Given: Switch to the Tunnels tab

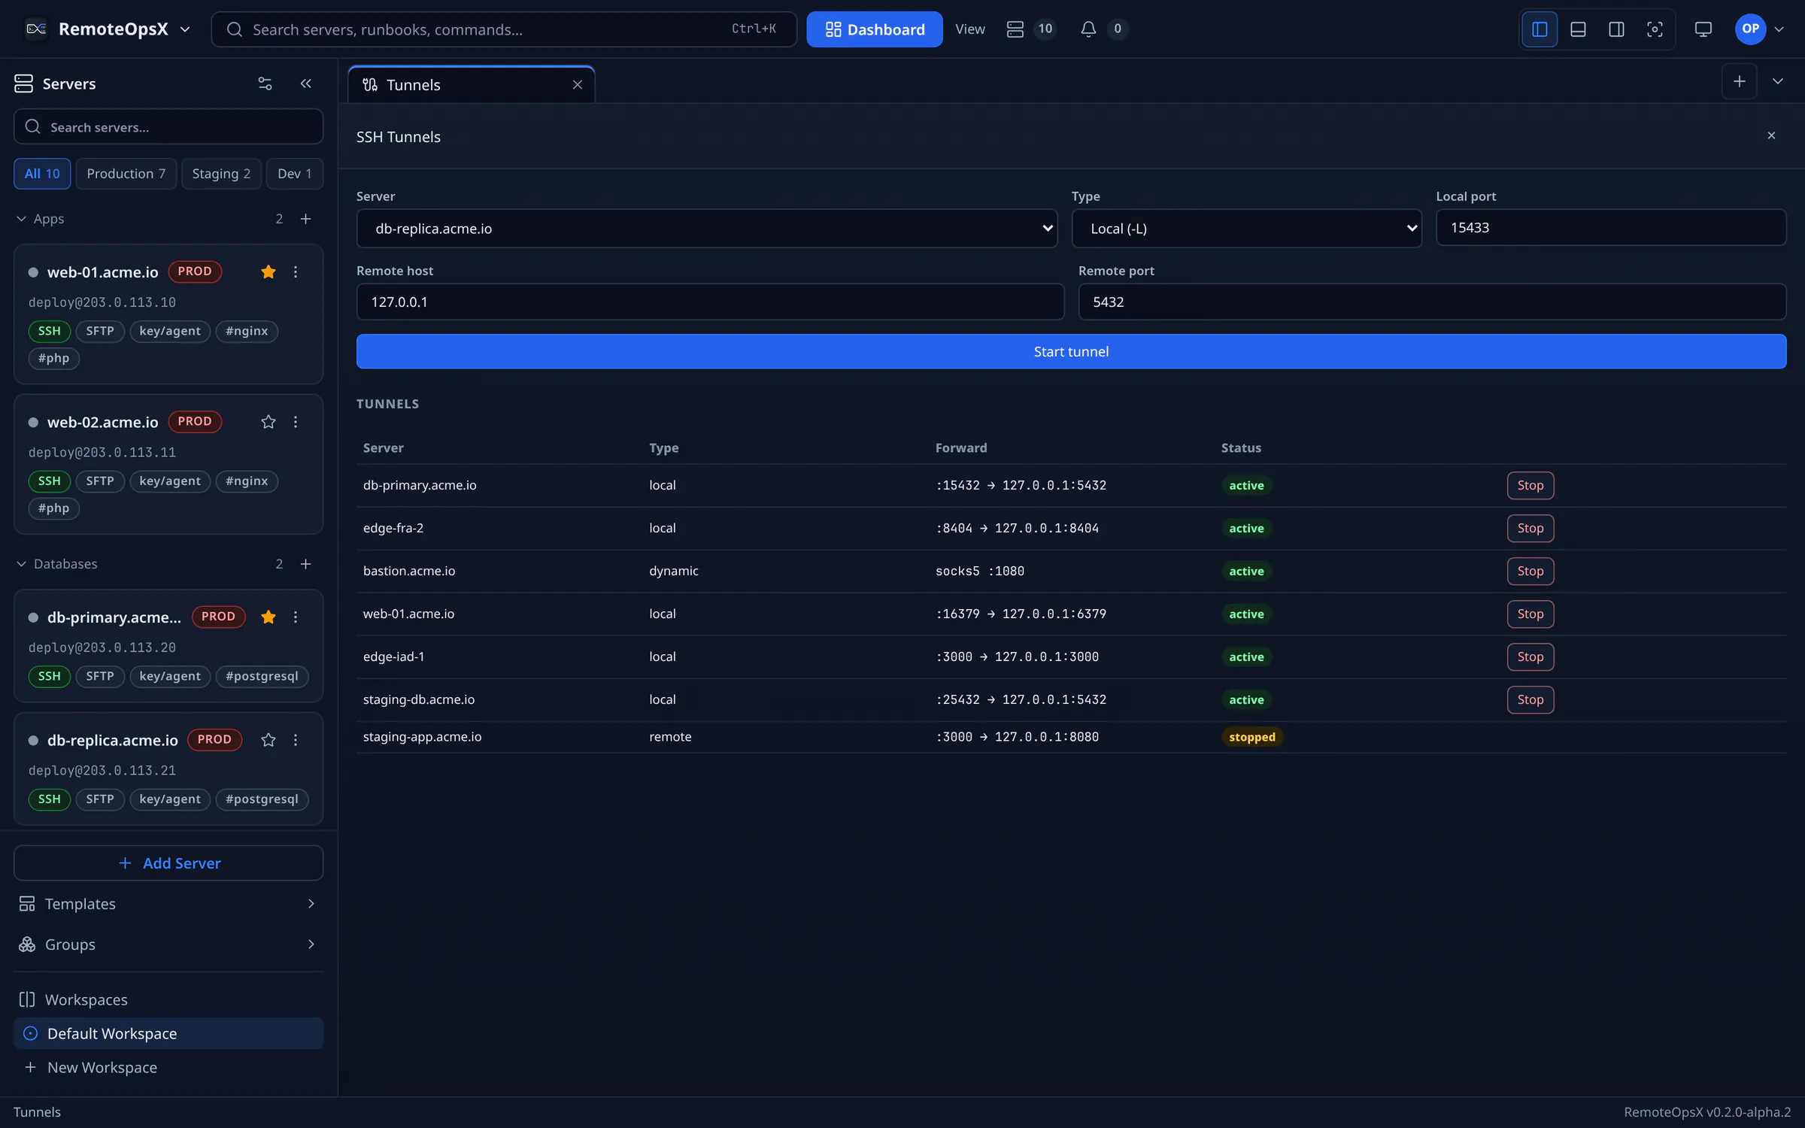Looking at the screenshot, I should click(471, 85).
